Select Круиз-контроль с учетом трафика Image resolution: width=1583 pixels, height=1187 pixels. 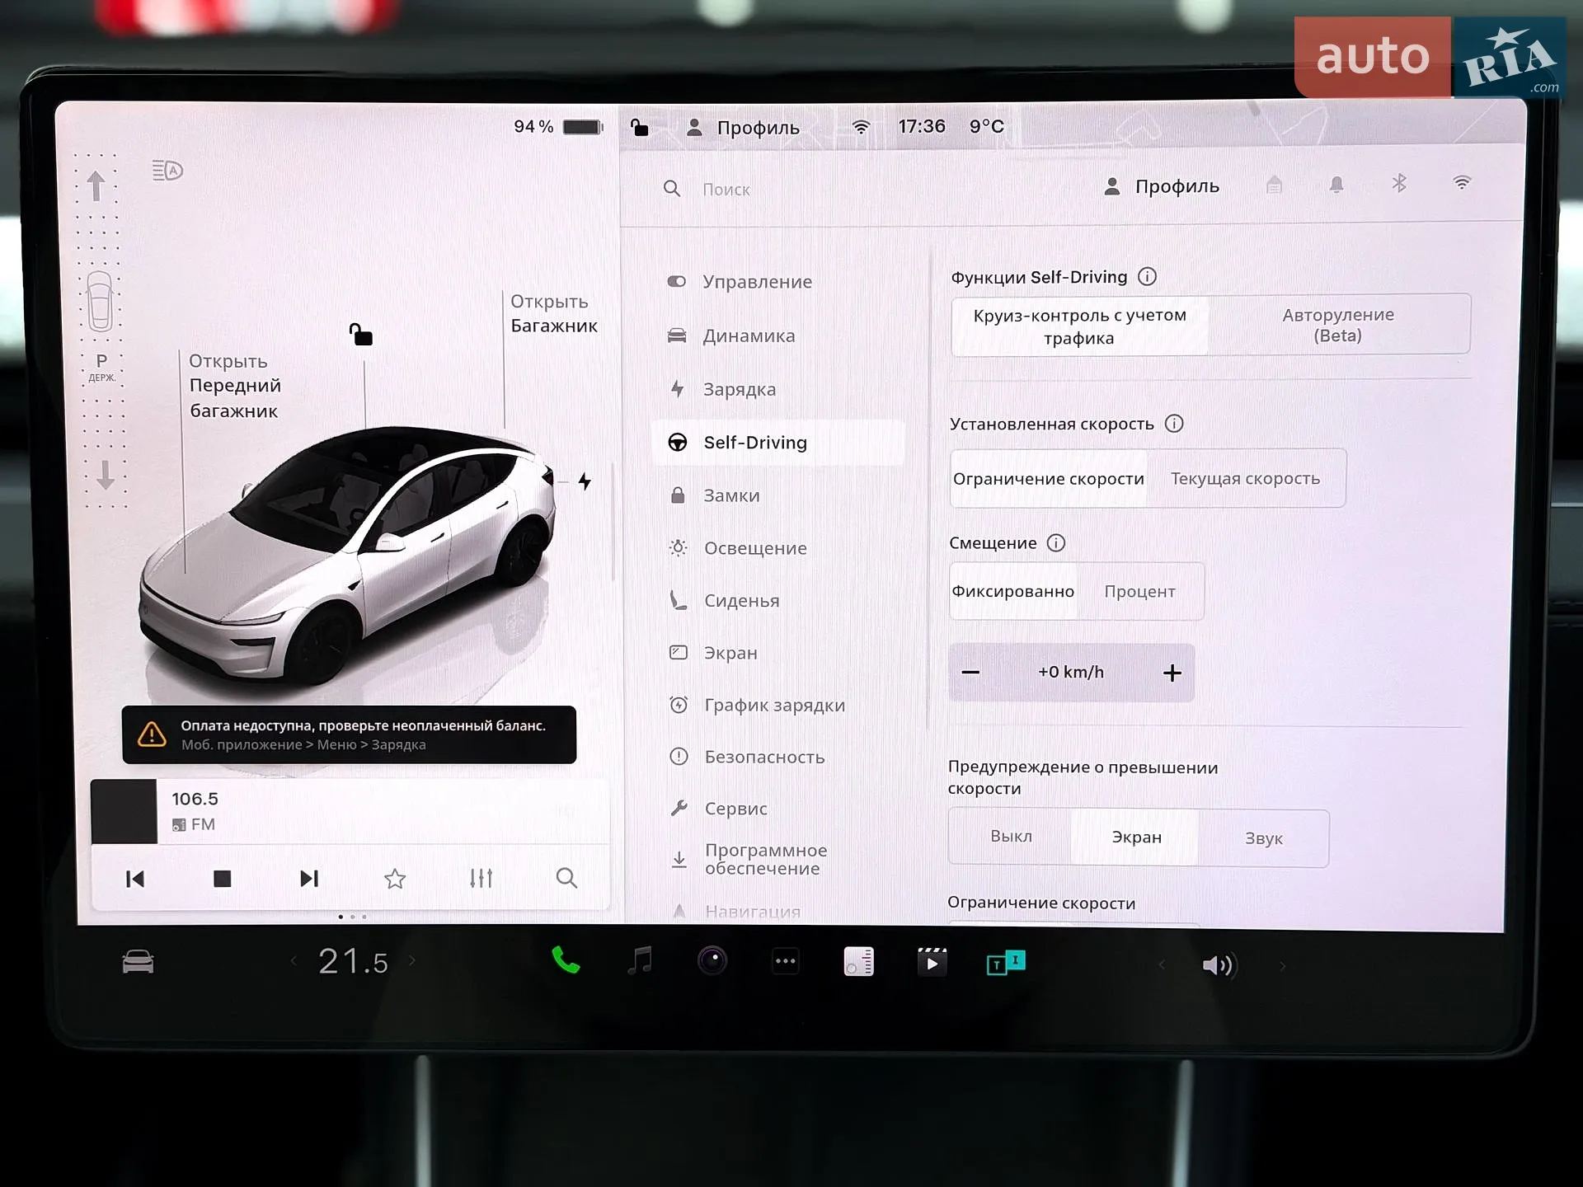coord(1079,326)
